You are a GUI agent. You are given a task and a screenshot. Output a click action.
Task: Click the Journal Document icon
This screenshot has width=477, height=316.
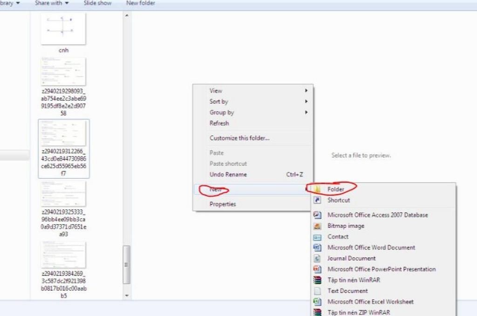tap(317, 258)
